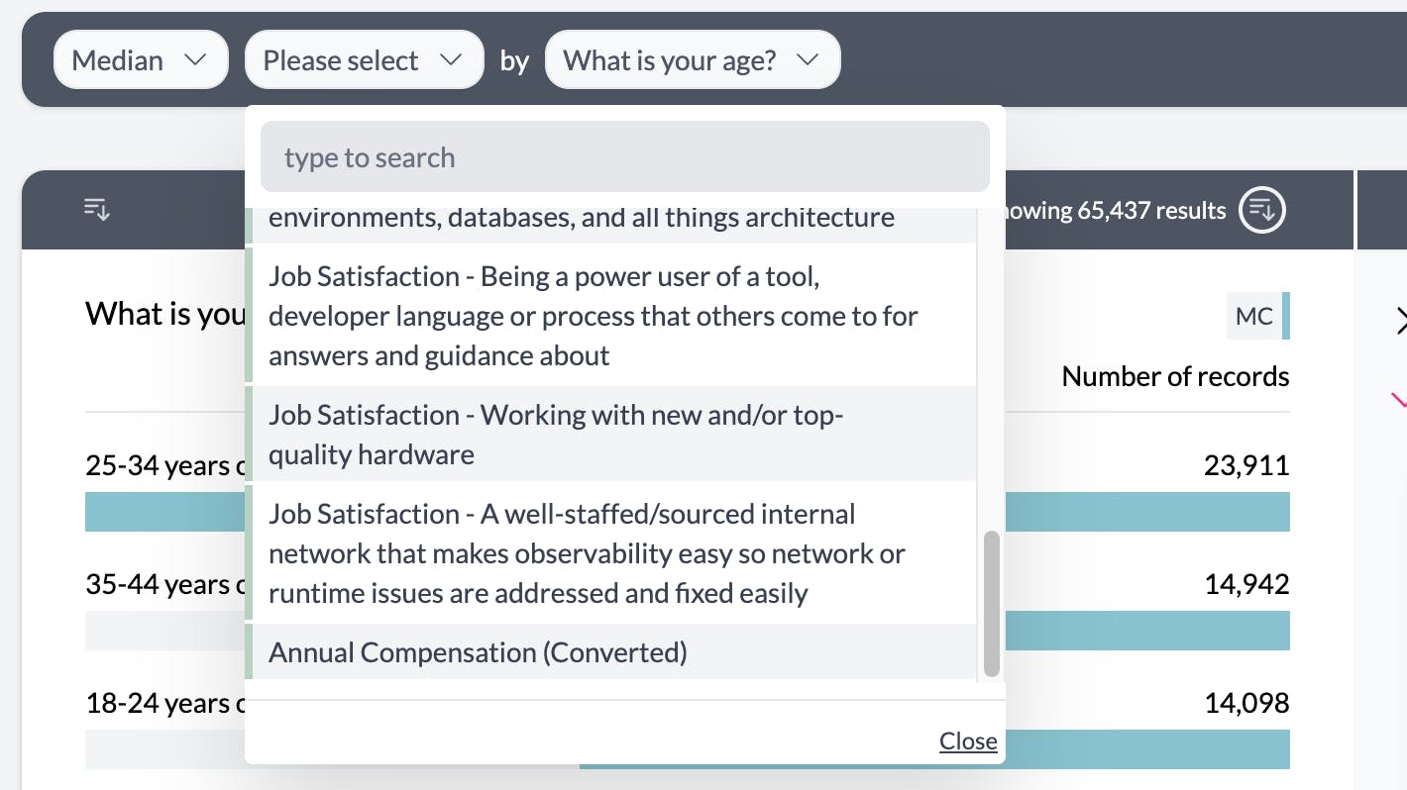This screenshot has width=1407, height=790.
Task: Select option ending in all things architecture
Action: (x=581, y=218)
